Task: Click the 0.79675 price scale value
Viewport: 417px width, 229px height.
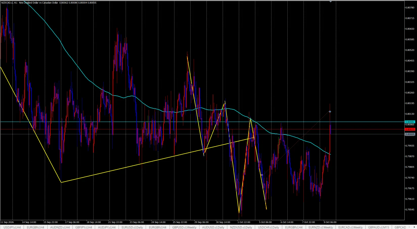Action: [x=410, y=189]
